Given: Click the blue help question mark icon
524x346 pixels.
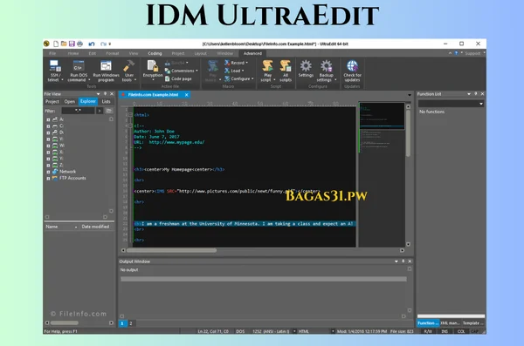Looking at the screenshot, I should (456, 53).
